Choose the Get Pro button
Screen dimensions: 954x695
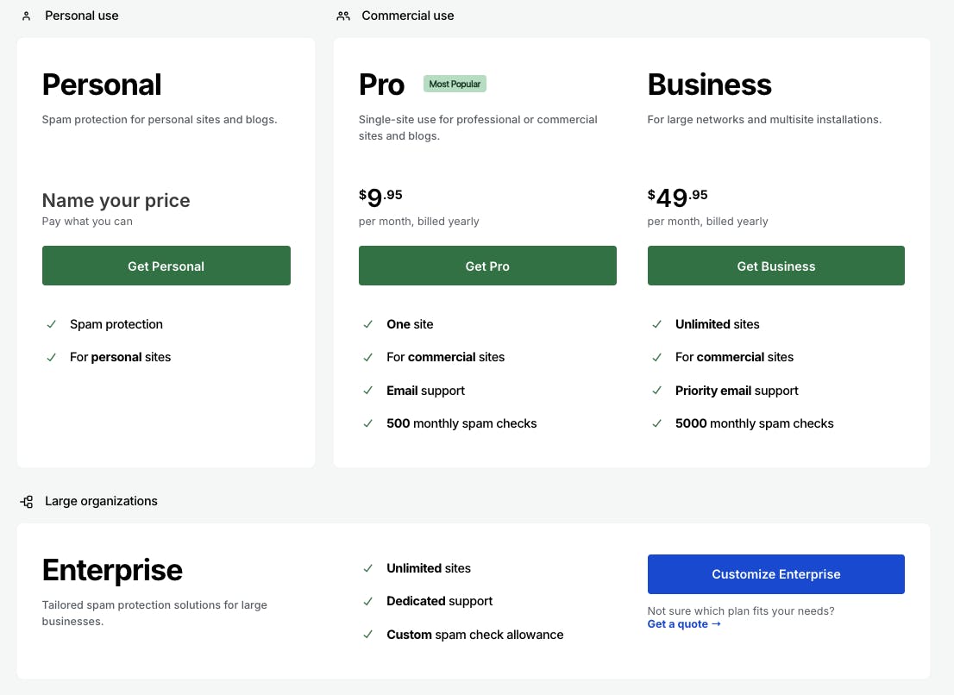click(487, 266)
